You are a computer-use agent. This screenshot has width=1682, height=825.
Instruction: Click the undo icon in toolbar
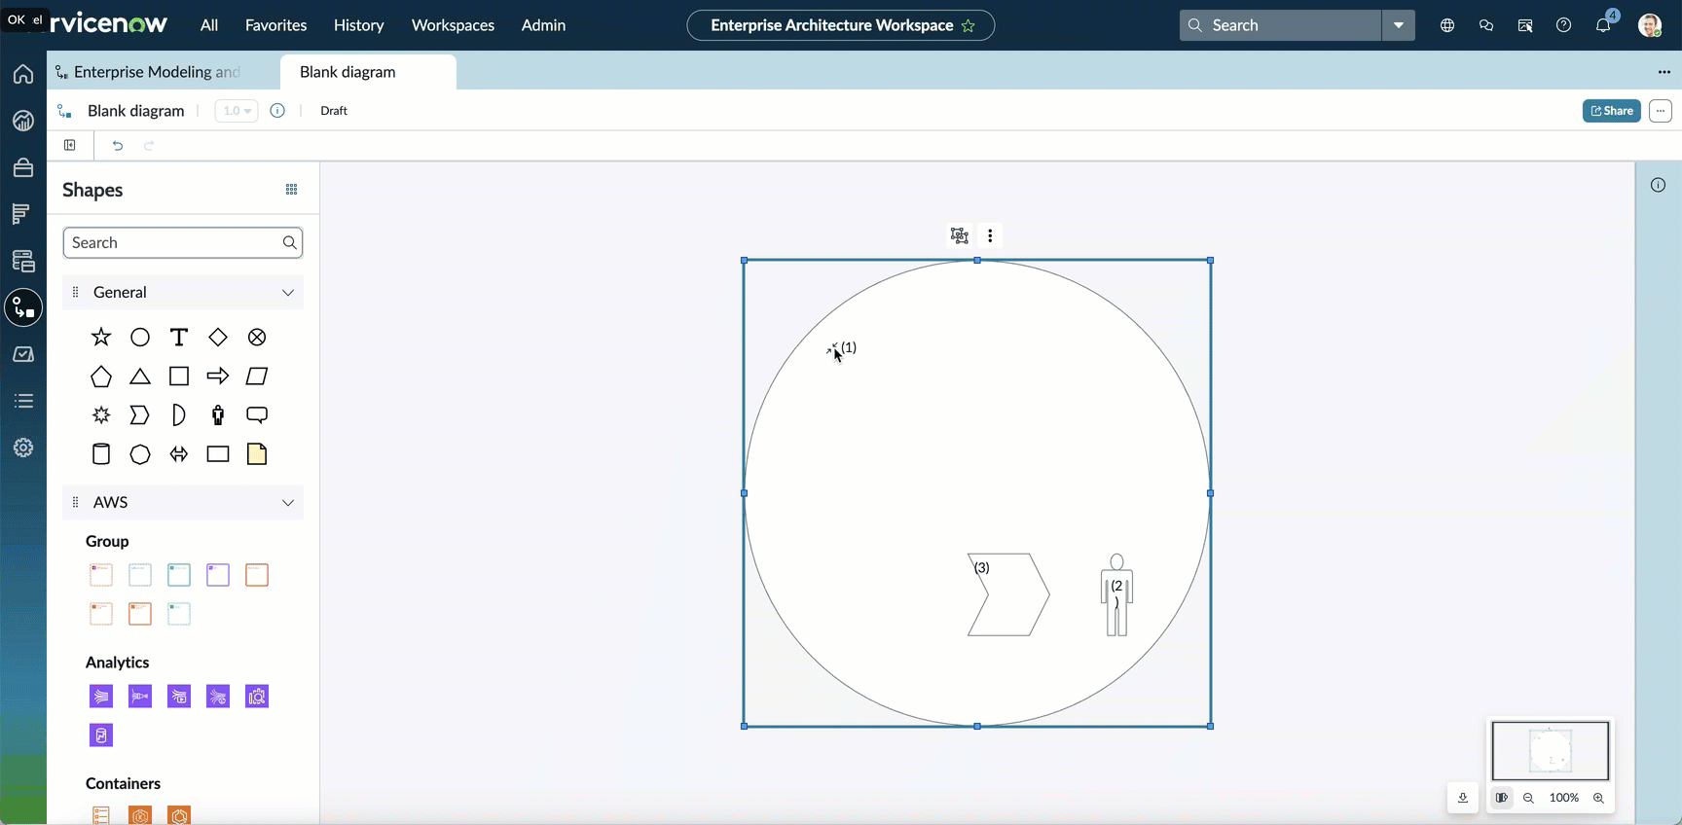point(118,146)
